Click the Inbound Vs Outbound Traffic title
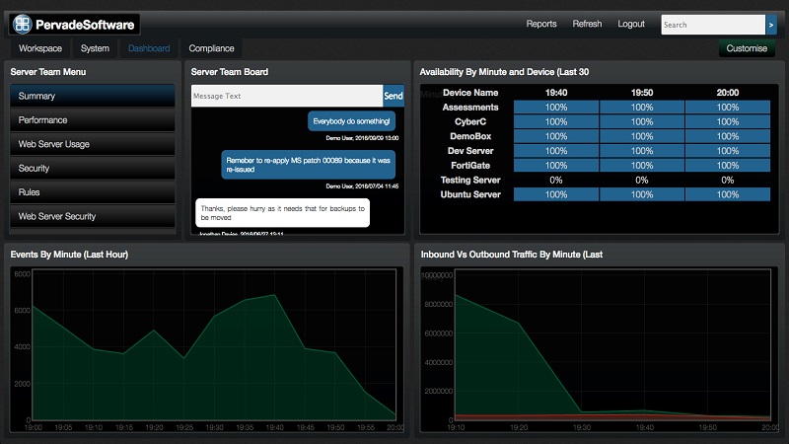This screenshot has width=789, height=444. pos(512,255)
